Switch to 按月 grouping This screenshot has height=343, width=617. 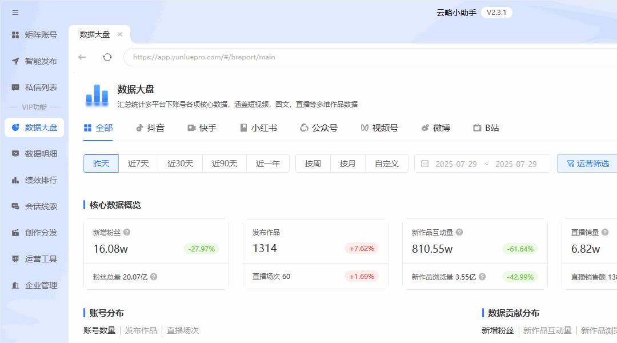[x=348, y=163]
